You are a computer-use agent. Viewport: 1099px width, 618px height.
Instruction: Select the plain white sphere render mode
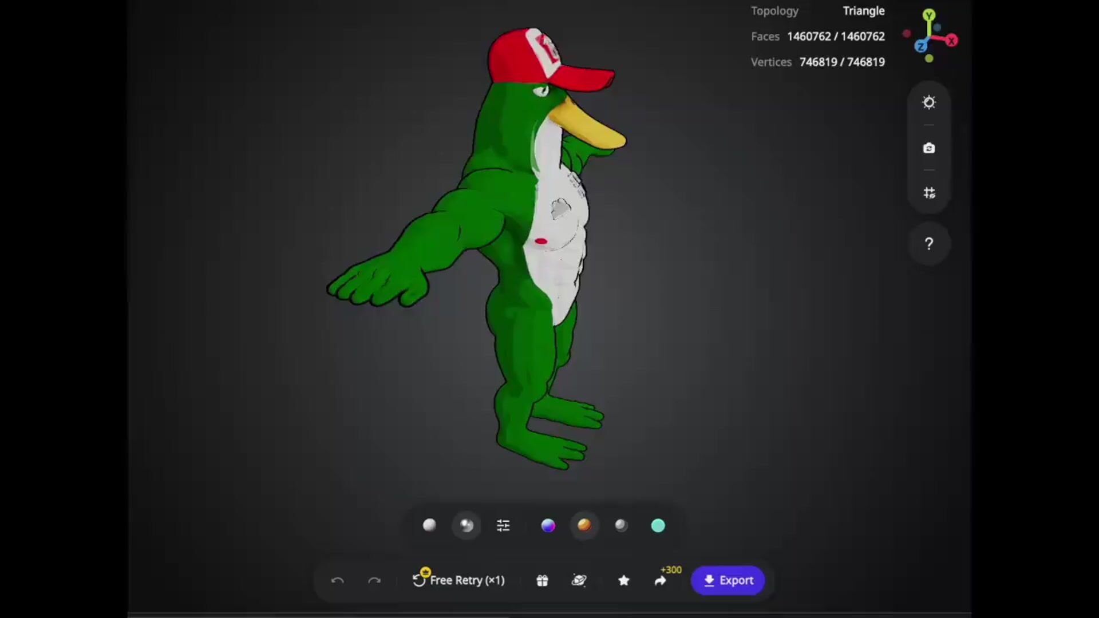pyautogui.click(x=429, y=525)
